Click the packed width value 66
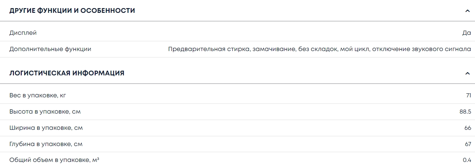 (x=468, y=128)
